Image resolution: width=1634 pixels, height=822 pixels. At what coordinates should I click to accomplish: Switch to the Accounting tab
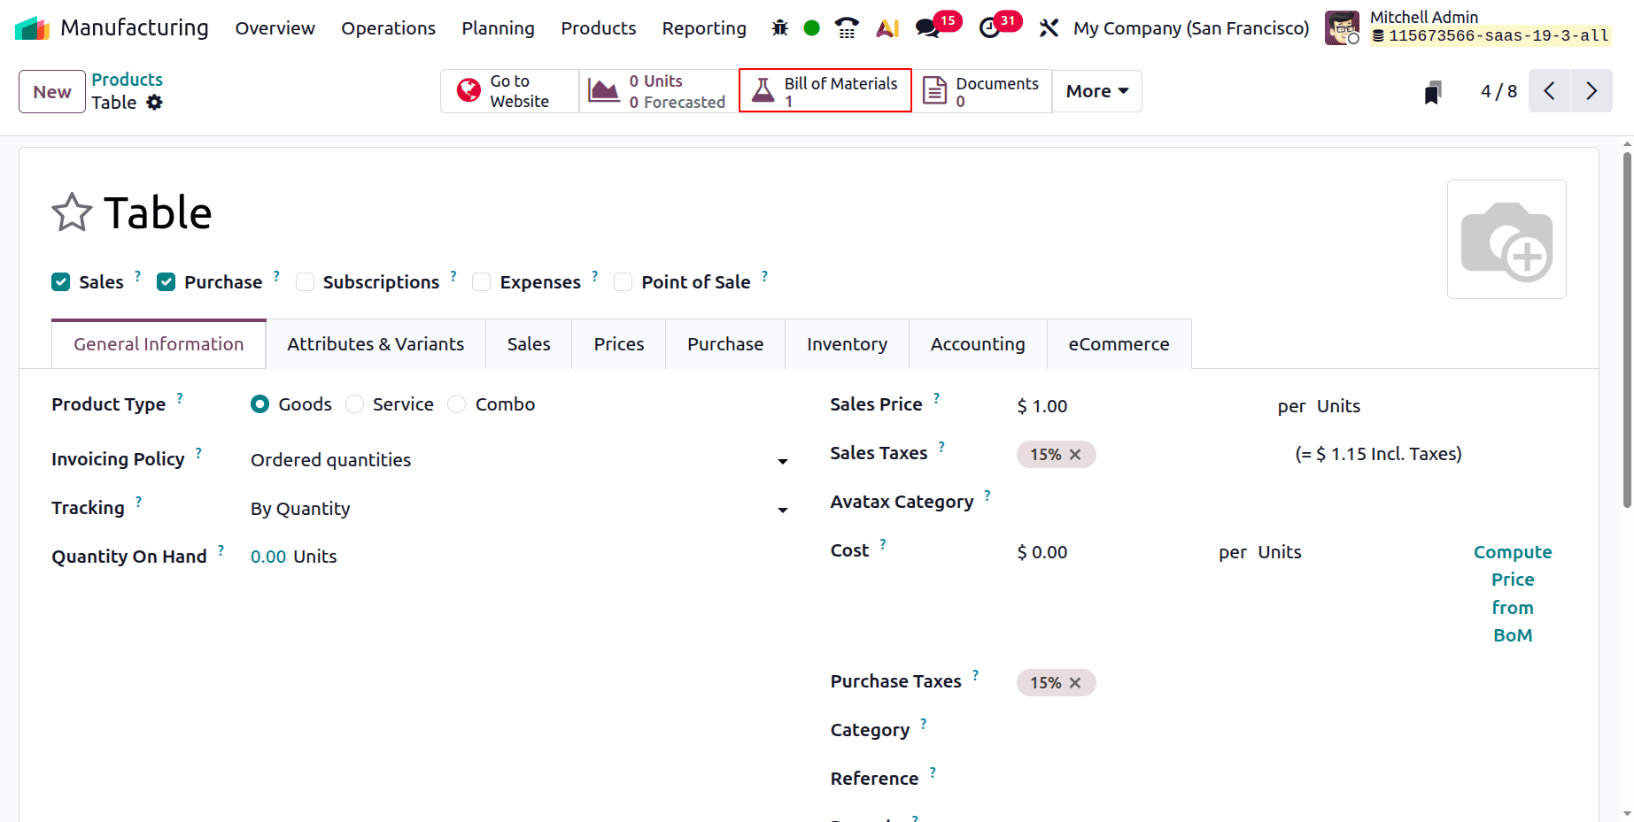pyautogui.click(x=978, y=344)
